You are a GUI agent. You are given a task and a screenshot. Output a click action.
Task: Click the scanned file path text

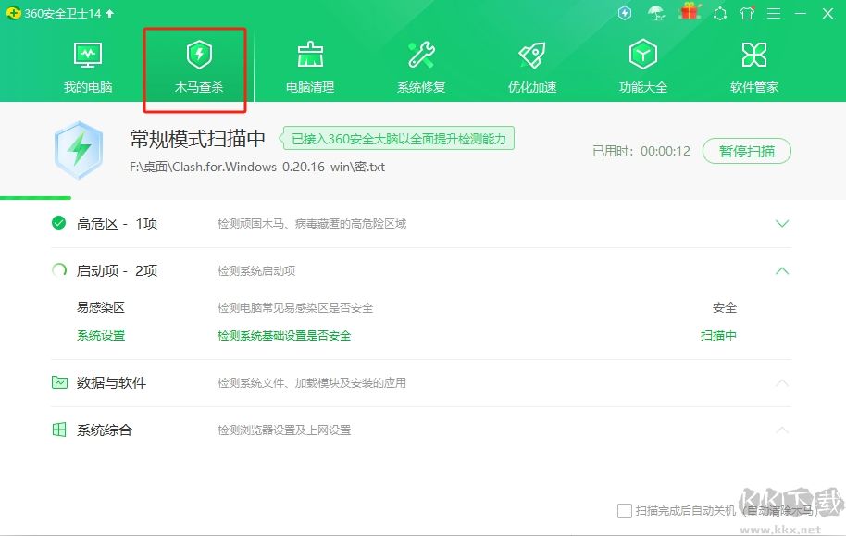(x=257, y=167)
